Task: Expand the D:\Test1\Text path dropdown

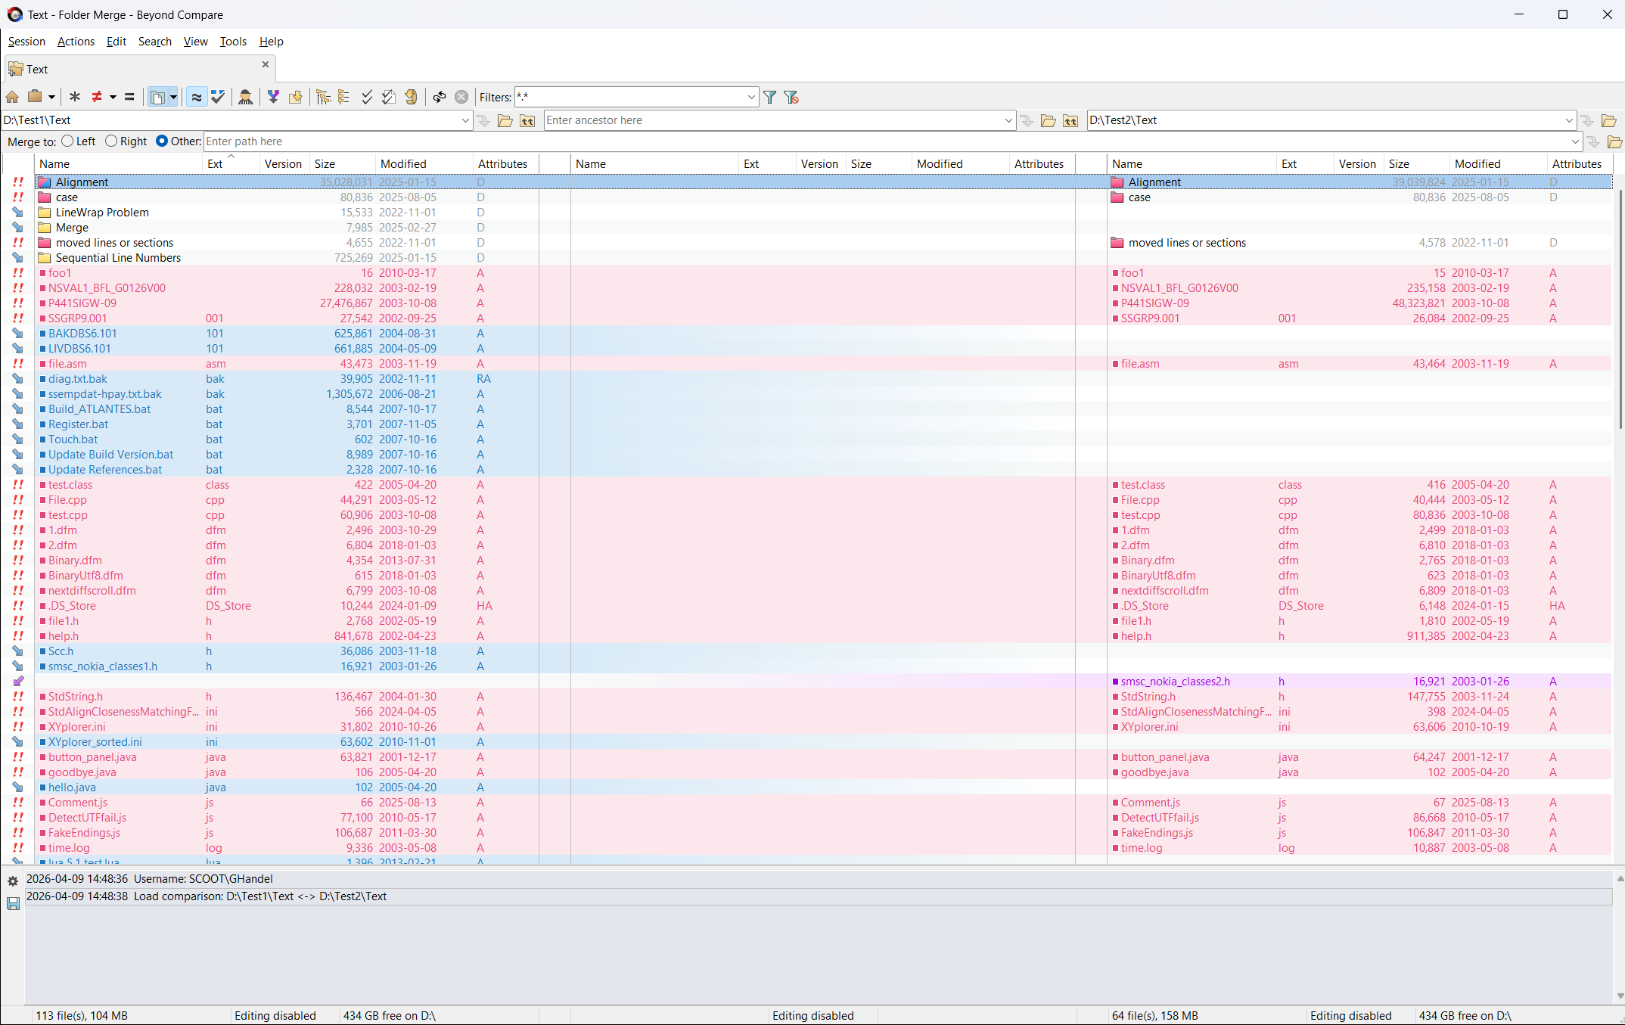Action: pos(465,120)
